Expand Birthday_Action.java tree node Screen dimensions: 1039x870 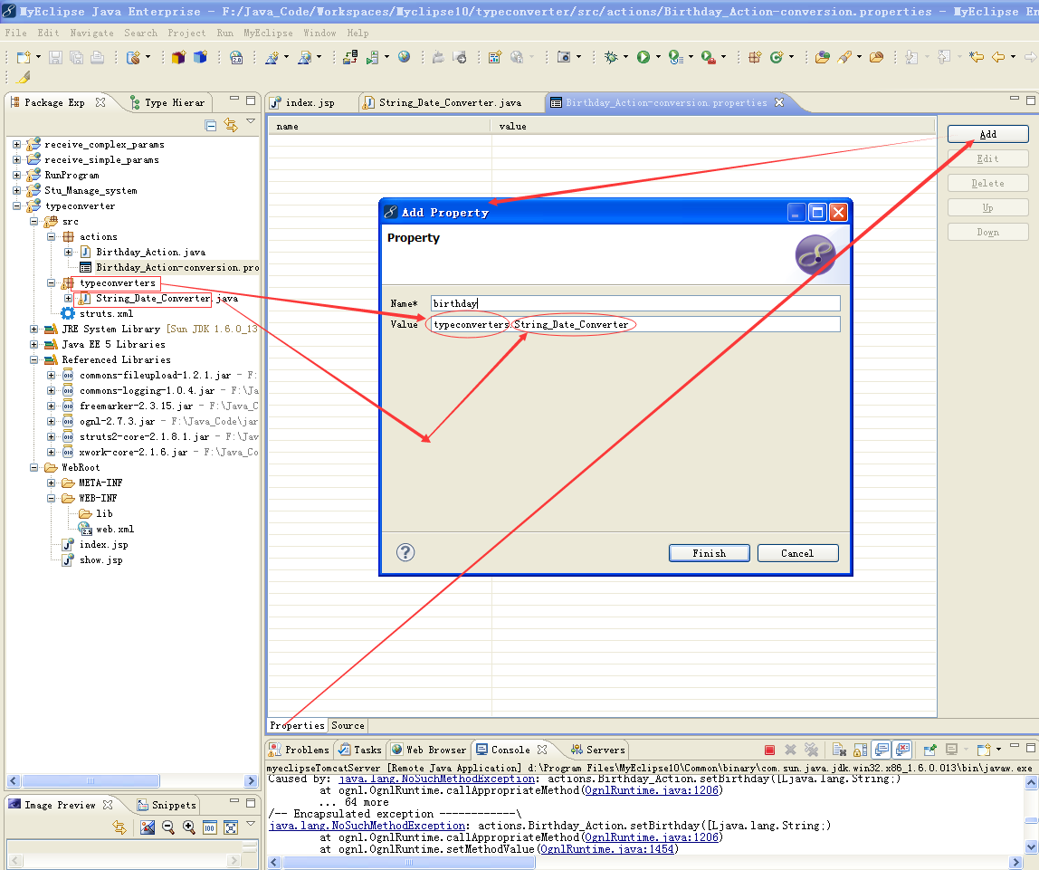tap(68, 252)
